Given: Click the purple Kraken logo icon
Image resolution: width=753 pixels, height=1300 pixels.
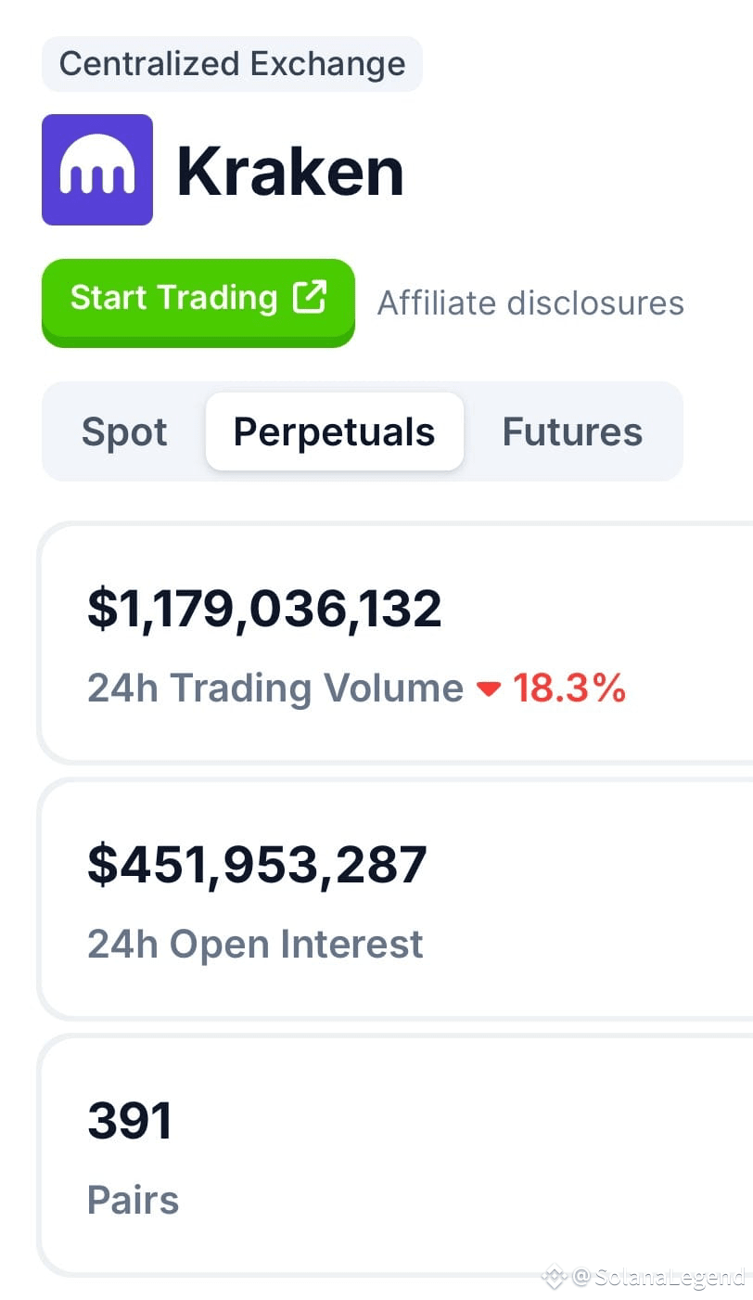Looking at the screenshot, I should click(x=97, y=170).
